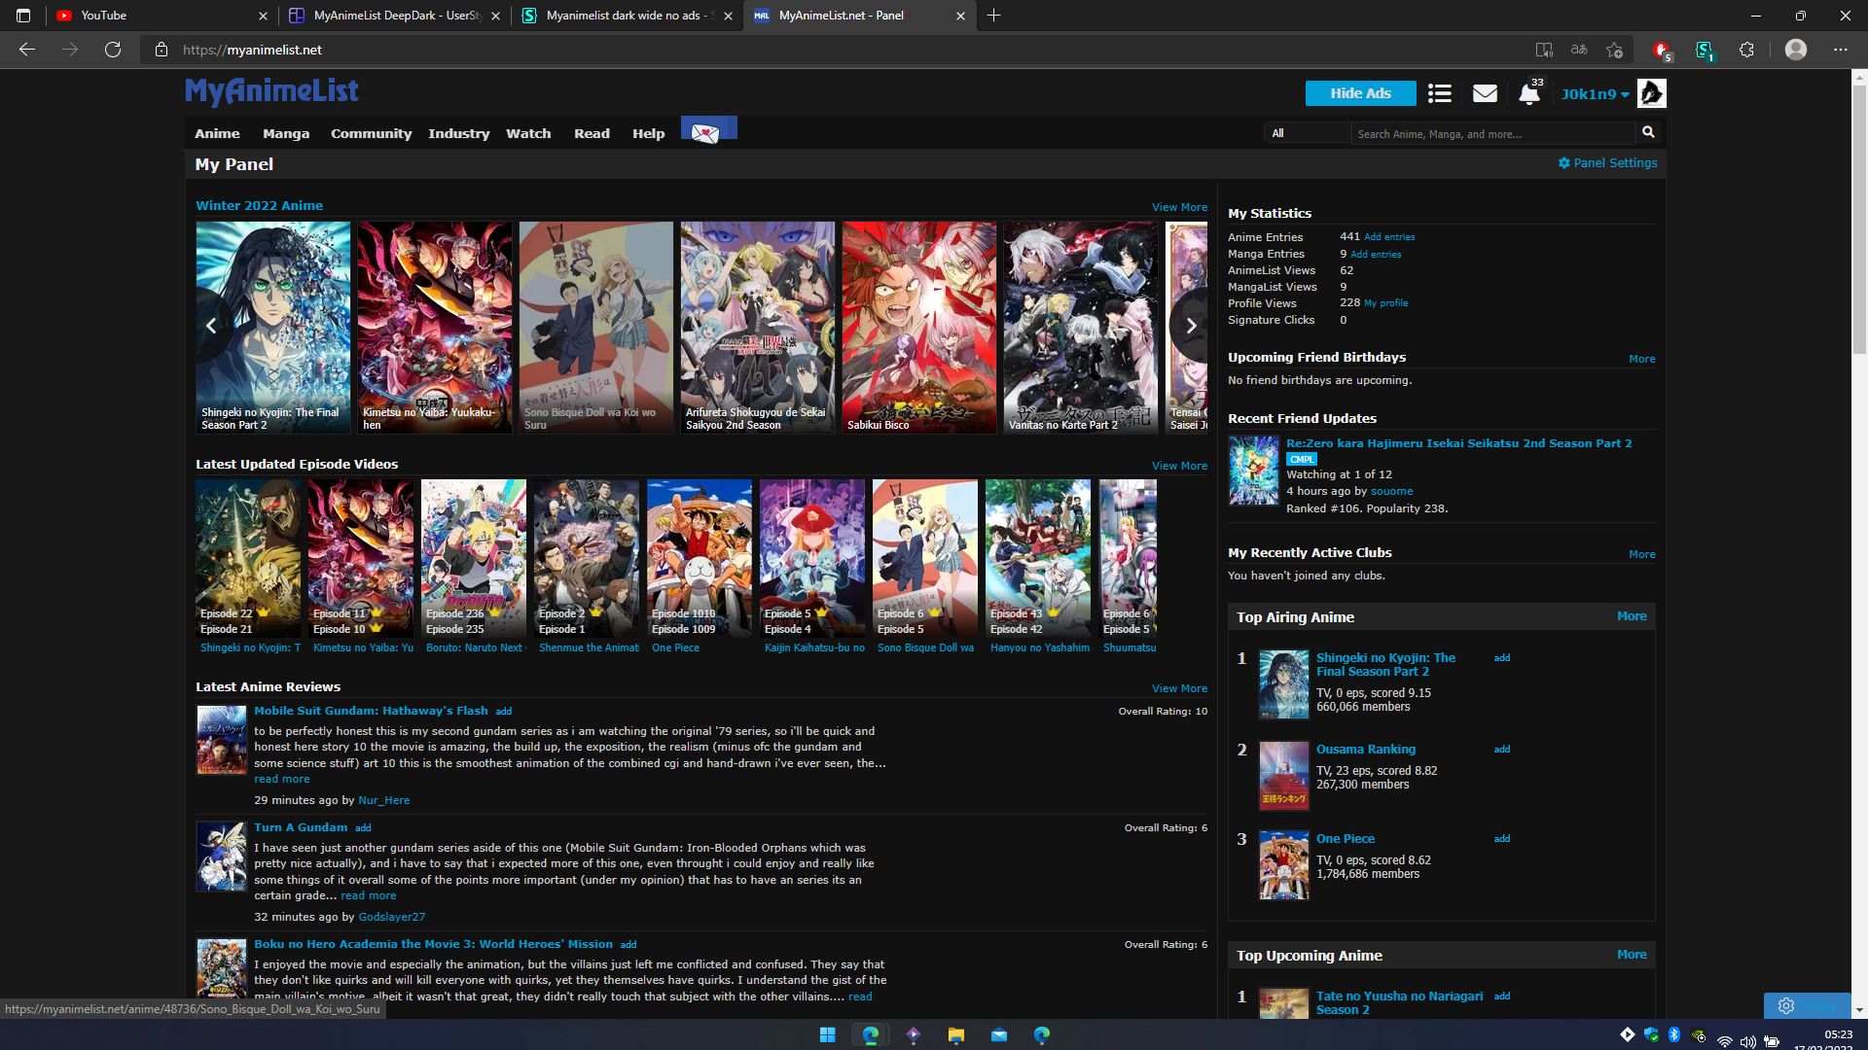Open Mail app on the taskbar

[x=998, y=1035]
